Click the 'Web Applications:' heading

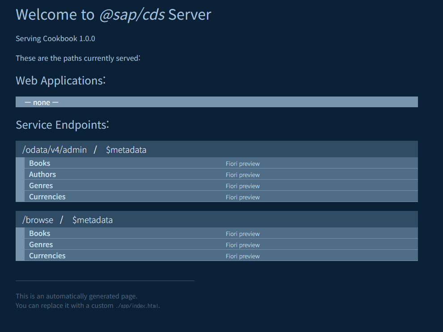(x=61, y=81)
